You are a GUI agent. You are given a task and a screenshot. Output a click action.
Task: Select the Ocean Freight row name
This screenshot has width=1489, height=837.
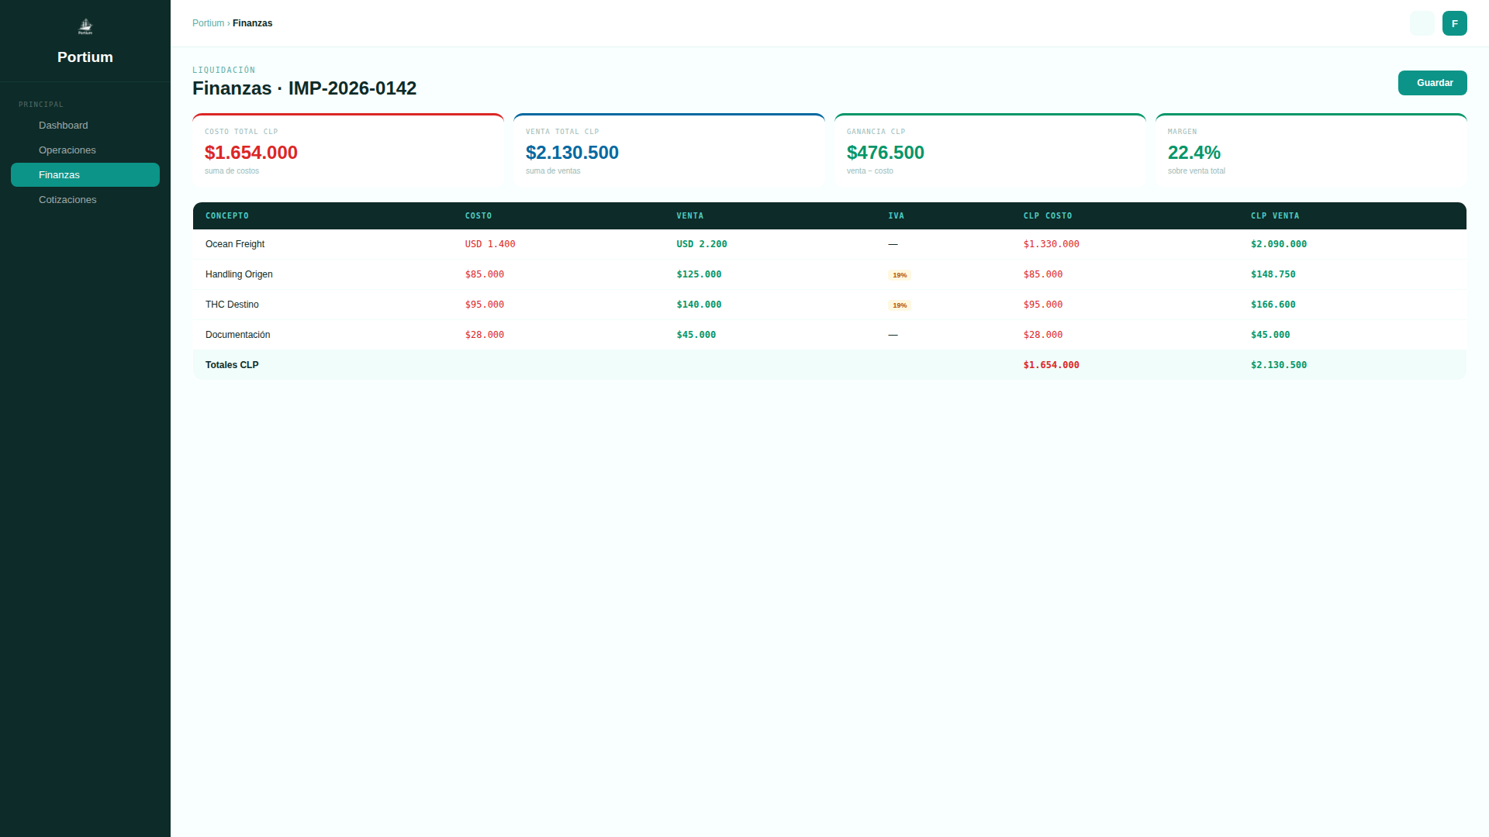click(x=235, y=244)
